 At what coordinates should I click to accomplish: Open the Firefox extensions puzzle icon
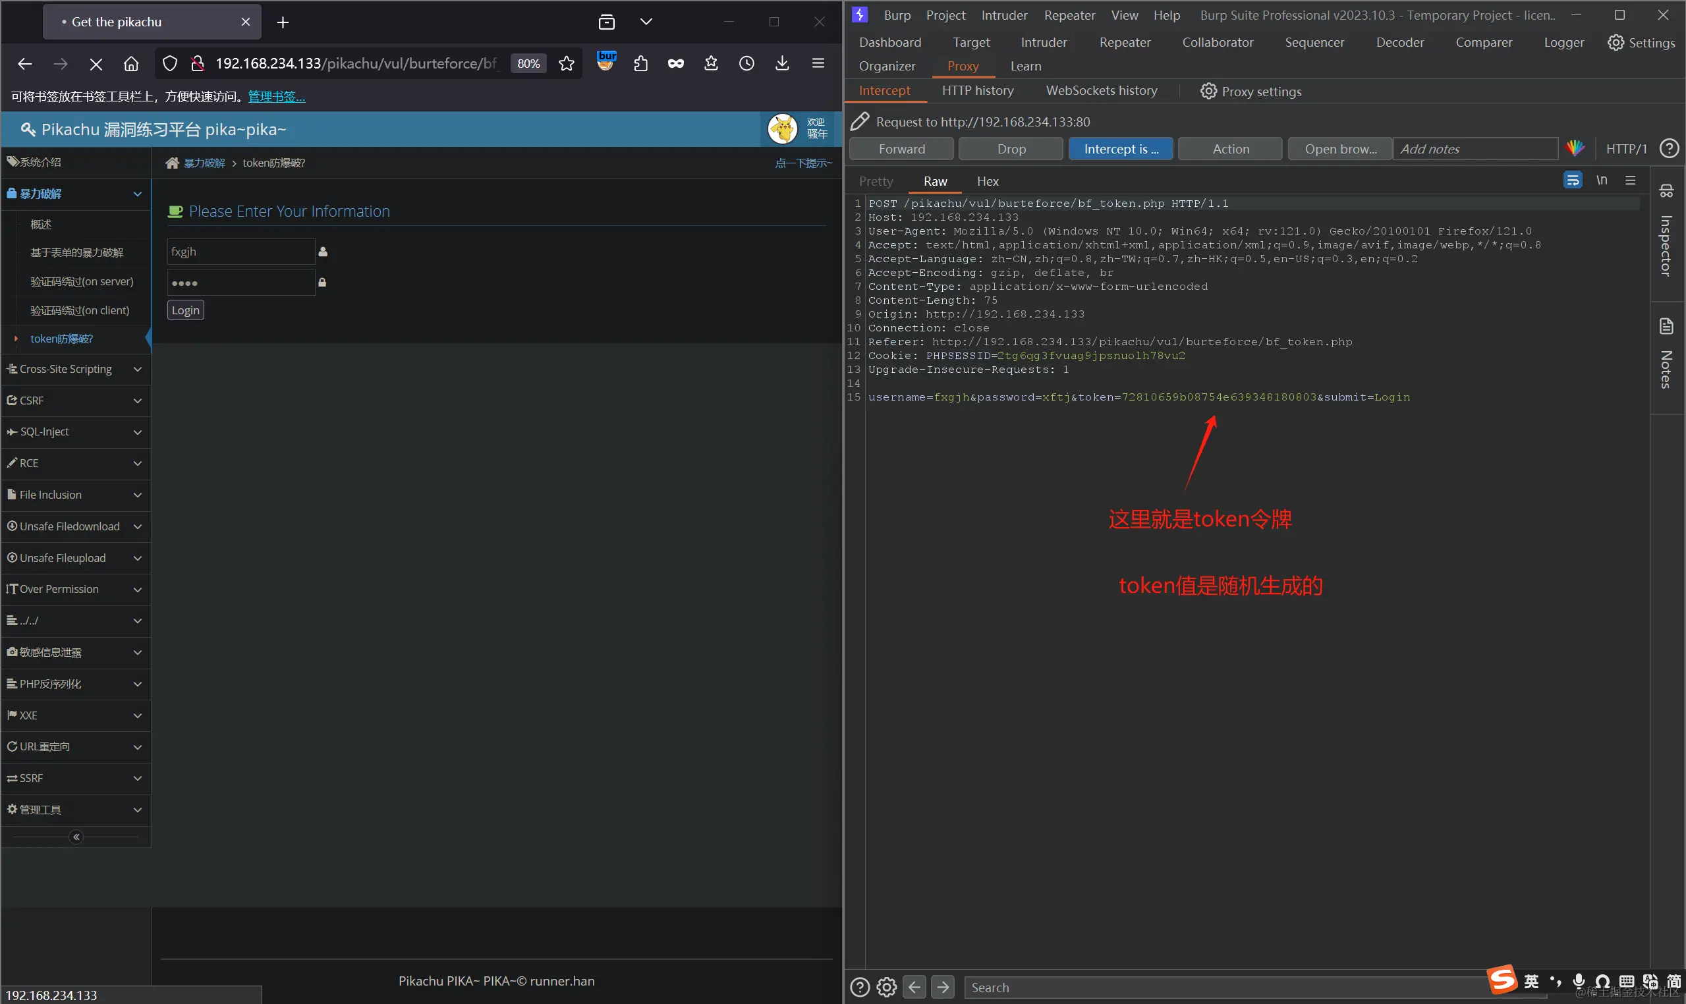(x=640, y=64)
